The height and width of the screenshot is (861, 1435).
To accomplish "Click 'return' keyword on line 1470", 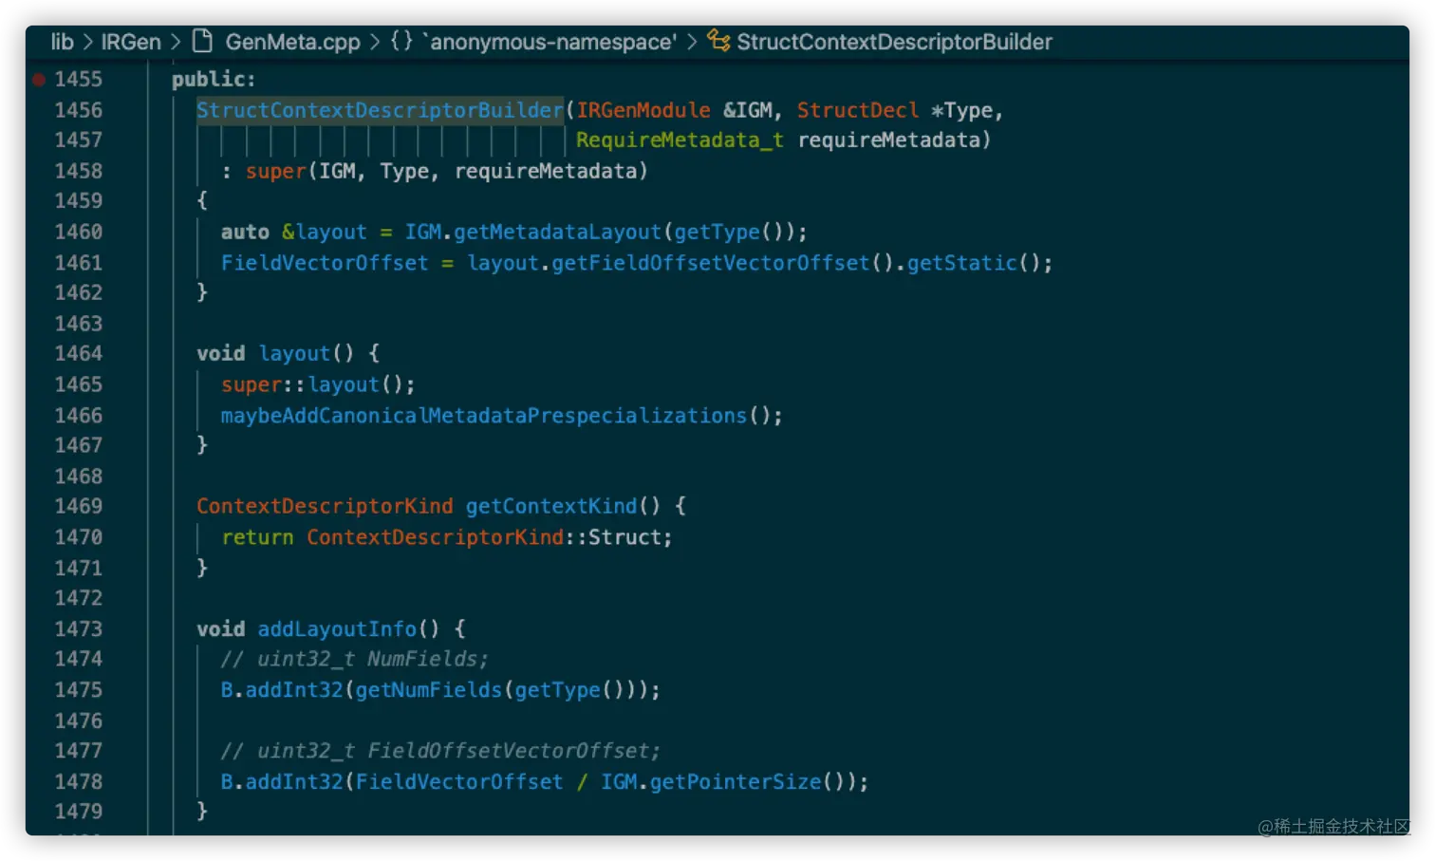I will [x=257, y=537].
